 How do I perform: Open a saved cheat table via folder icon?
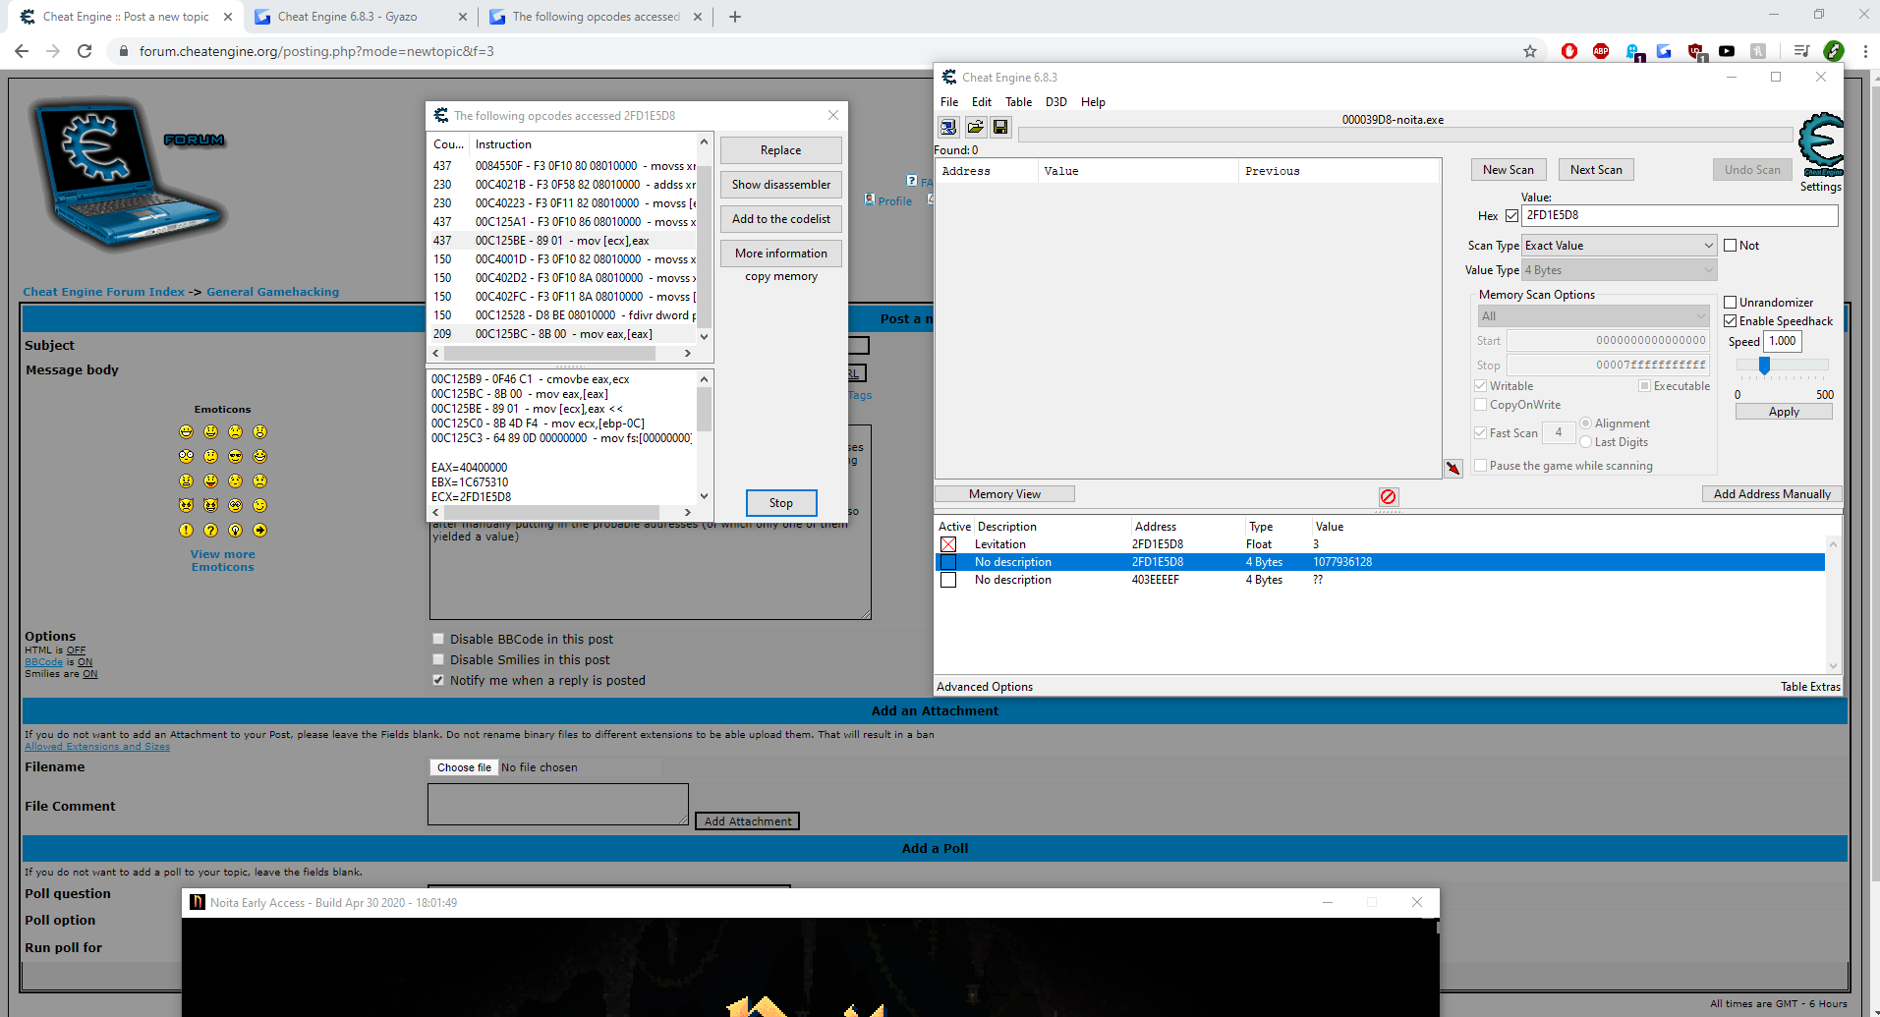coord(975,127)
